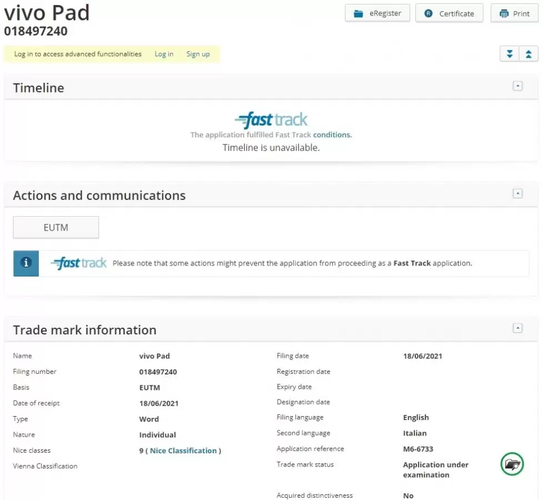Viewport: 543px width, 500px height.
Task: Click the Print printer icon
Action: point(504,14)
